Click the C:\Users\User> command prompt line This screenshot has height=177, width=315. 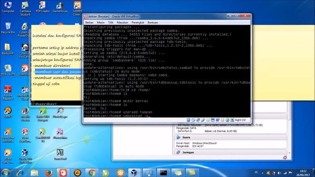point(44,104)
